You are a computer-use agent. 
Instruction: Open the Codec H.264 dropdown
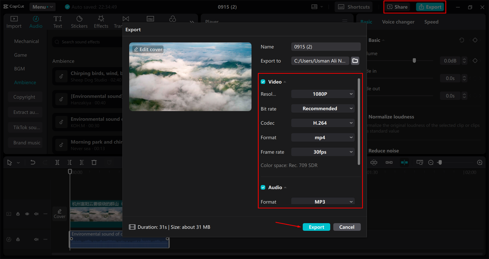[323, 123]
